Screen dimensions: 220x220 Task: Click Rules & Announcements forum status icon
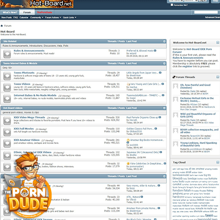pos(7,54)
